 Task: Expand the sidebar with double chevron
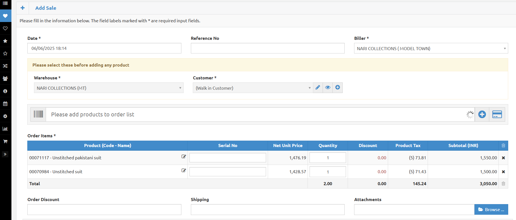click(x=5, y=154)
